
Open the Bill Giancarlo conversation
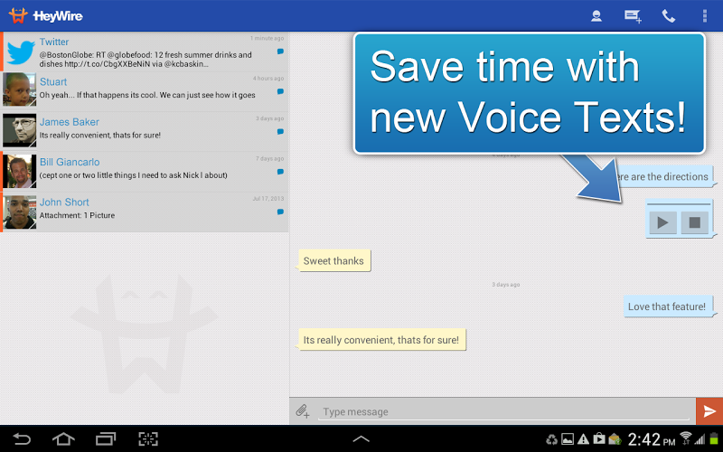[146, 172]
